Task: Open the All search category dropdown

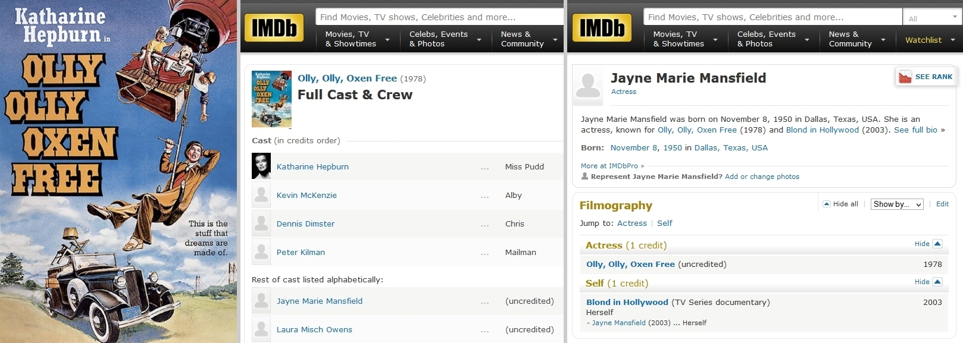Action: (x=932, y=18)
